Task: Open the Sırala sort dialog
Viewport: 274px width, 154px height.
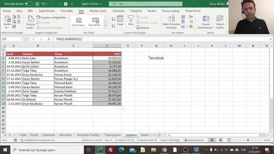Action: (120, 21)
